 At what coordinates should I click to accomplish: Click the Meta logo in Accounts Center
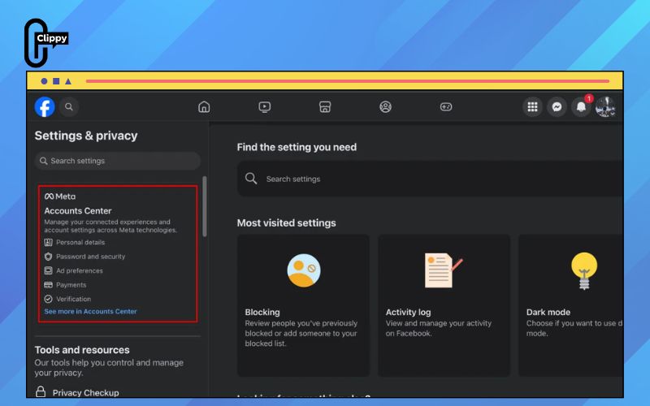point(60,197)
